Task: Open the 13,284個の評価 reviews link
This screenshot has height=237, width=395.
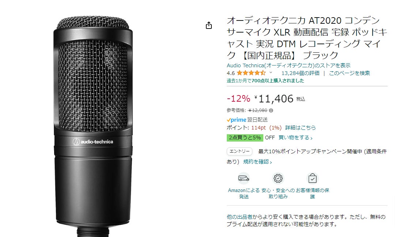Action: pos(300,73)
